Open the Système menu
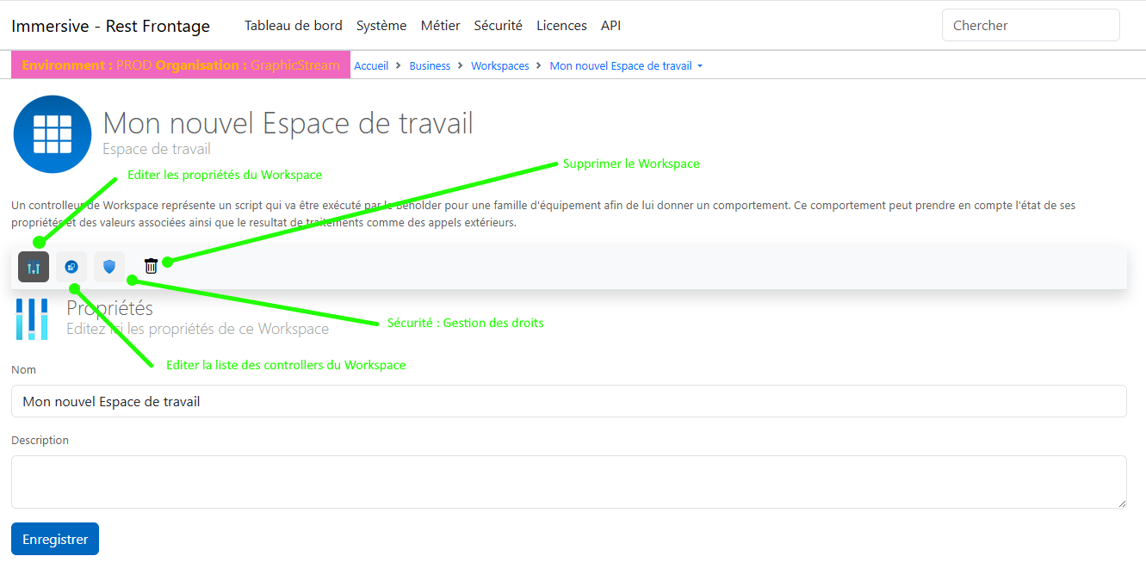Screen dimensions: 1146x587 [x=381, y=26]
